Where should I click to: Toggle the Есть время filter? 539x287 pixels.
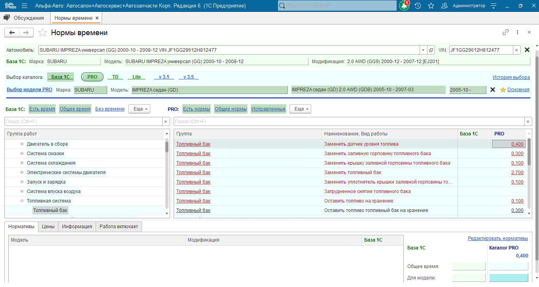[42, 109]
